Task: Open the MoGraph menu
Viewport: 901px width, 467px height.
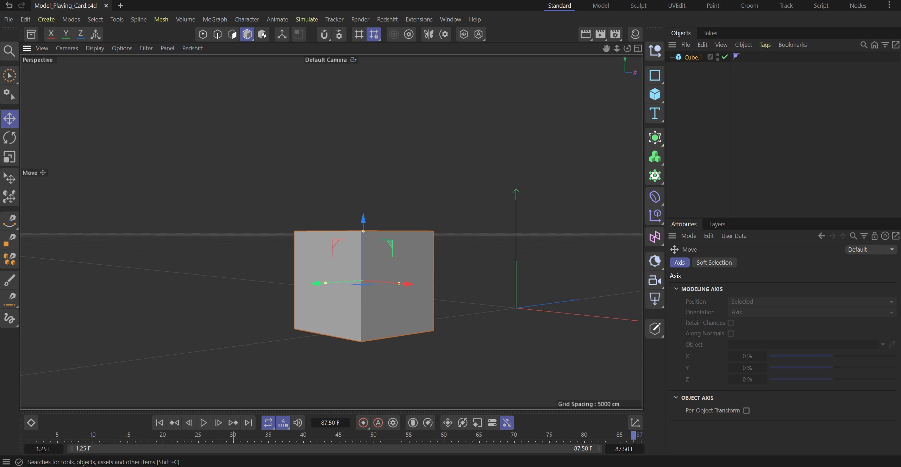Action: tap(215, 19)
